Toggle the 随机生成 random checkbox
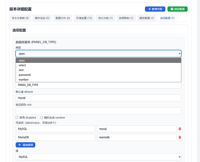Image resolution: width=200 pixels, height=162 pixels. coord(41,117)
